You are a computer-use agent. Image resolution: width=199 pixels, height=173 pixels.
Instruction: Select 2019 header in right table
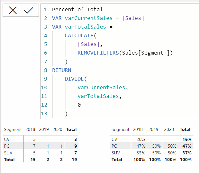[153, 129]
